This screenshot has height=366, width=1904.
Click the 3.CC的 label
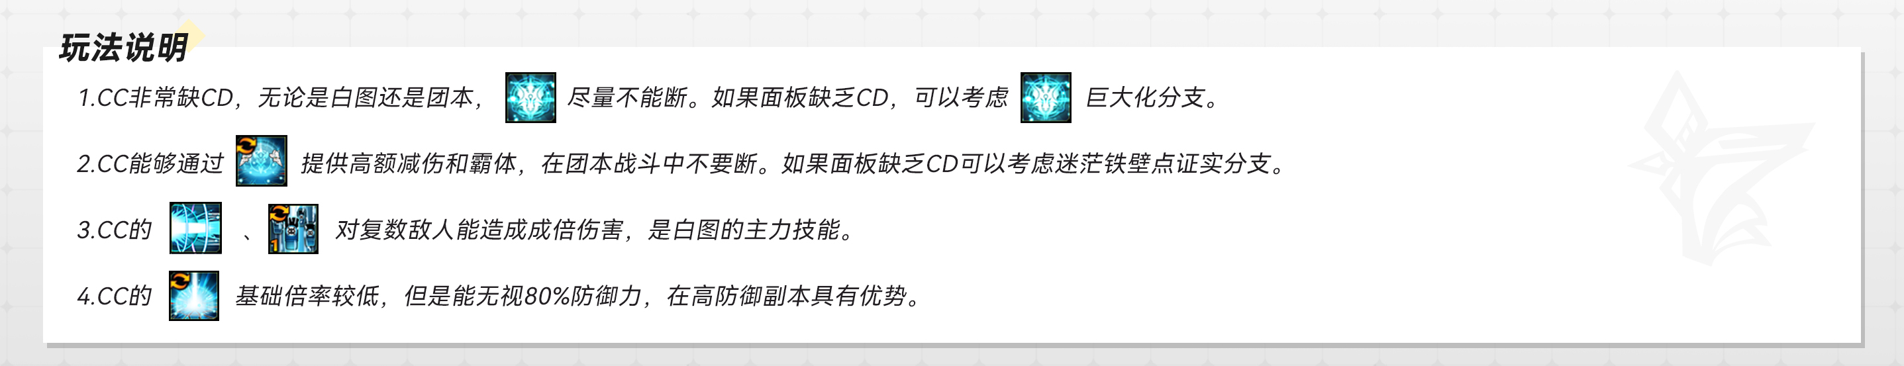tap(115, 230)
